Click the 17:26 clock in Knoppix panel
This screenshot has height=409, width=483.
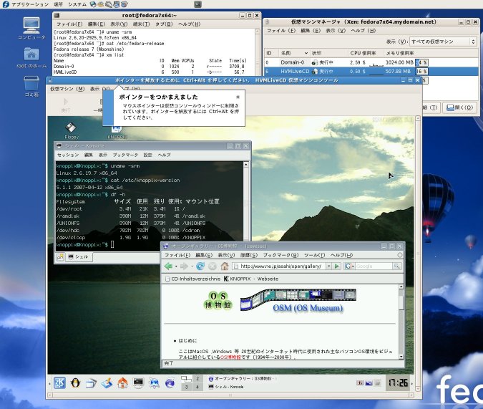pos(398,382)
